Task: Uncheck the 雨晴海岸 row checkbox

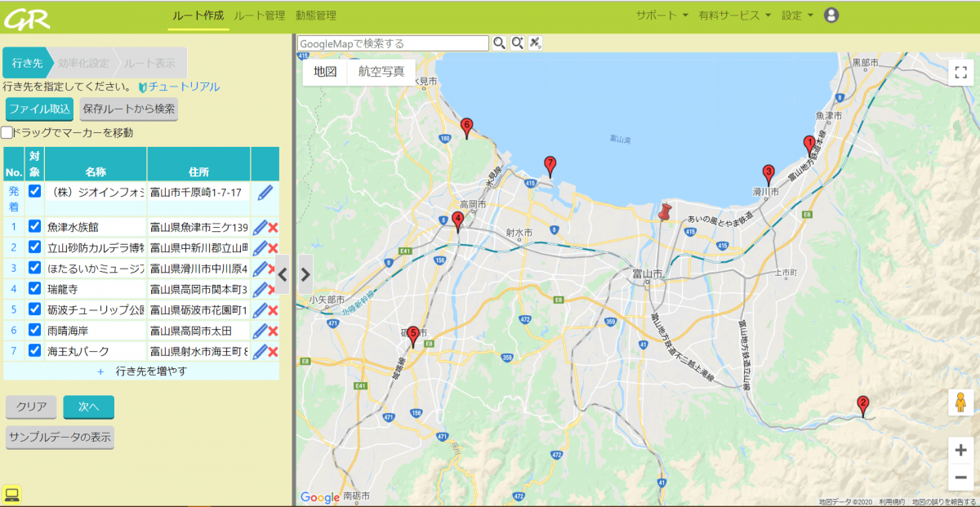Action: [34, 330]
